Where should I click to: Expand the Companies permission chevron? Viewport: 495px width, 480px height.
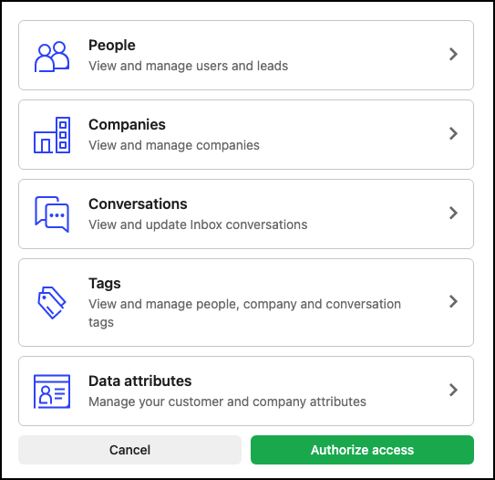point(453,133)
